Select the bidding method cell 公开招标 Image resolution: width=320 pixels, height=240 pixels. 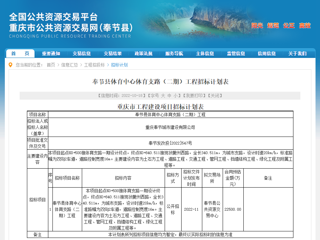(x=173, y=209)
